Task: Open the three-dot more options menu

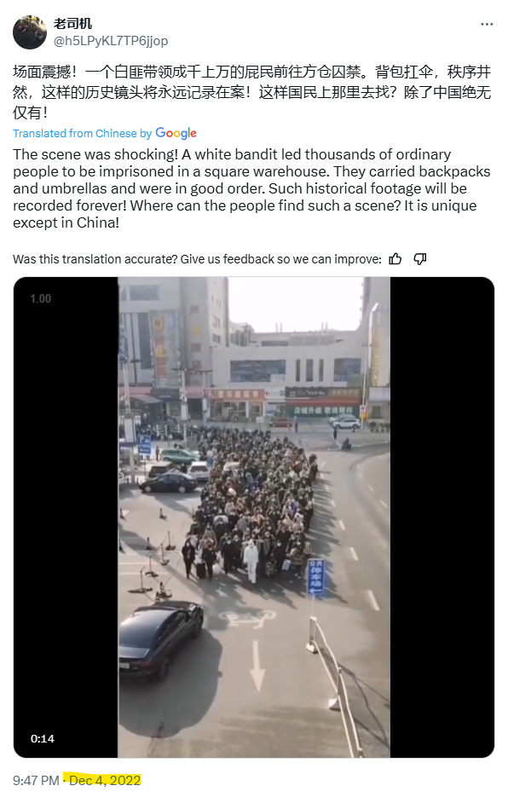Action: click(x=487, y=25)
